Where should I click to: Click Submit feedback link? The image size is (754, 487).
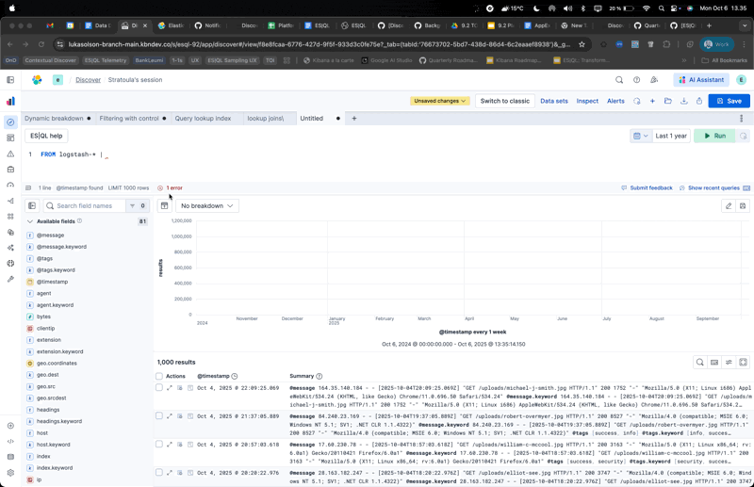647,188
